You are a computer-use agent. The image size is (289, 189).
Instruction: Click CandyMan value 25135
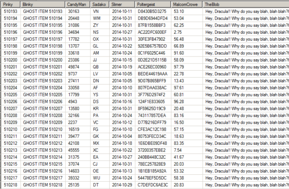coord(78,185)
